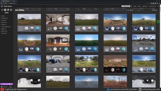Image resolution: width=161 pixels, height=91 pixels.
Task: Open the indoor HDRI with blue sofa
Action: click(58, 64)
